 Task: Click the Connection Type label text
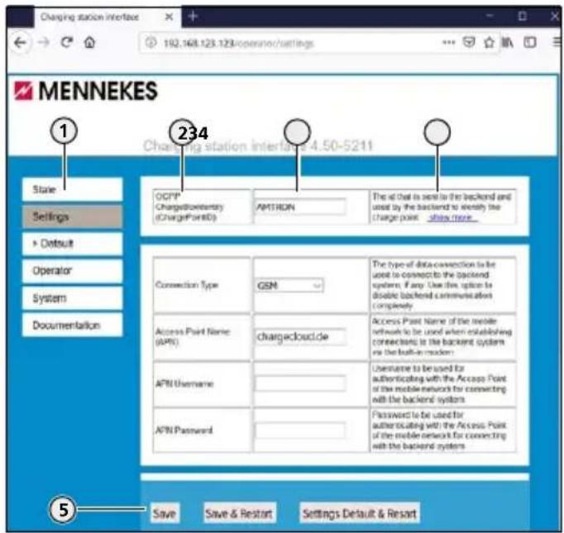pyautogui.click(x=187, y=285)
